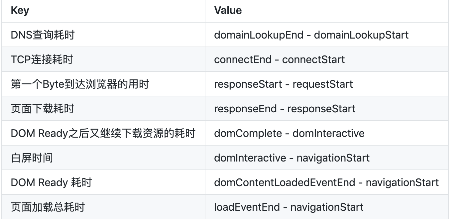Select the TCP连接耗时 cell
Screen dimensions: 466x224
(103, 59)
